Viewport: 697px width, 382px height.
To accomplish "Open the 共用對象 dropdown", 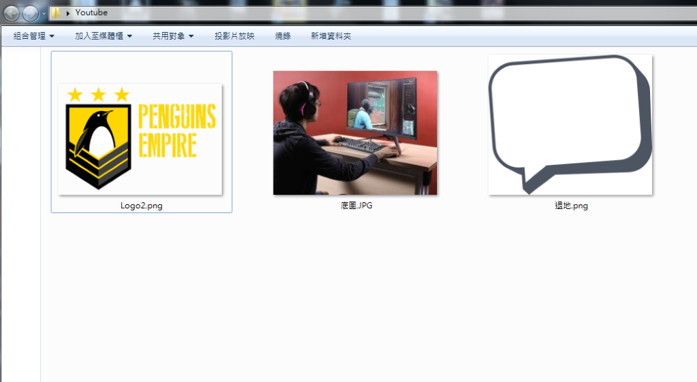I will pos(173,36).
